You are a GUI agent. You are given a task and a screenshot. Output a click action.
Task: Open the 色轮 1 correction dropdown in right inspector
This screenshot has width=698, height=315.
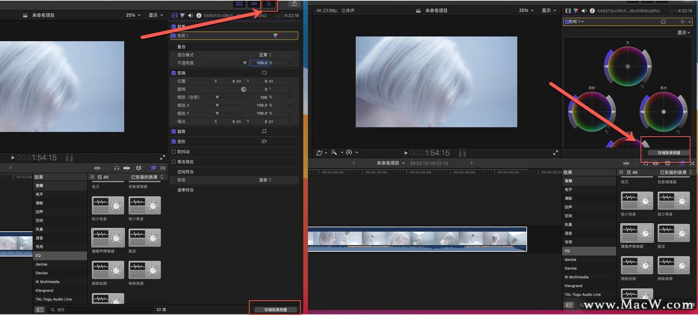577,22
